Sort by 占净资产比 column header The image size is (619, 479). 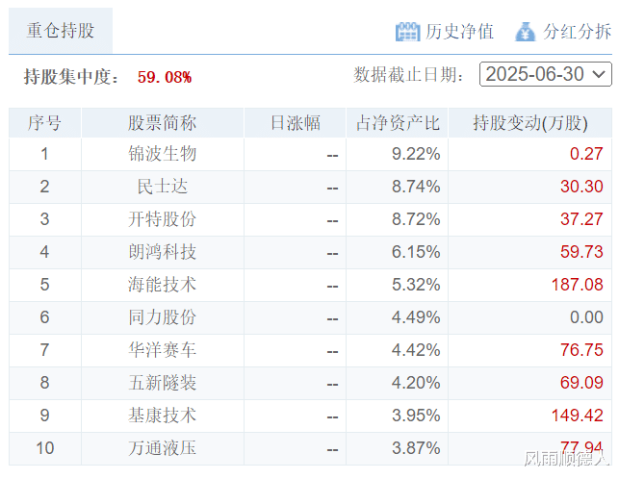point(398,123)
